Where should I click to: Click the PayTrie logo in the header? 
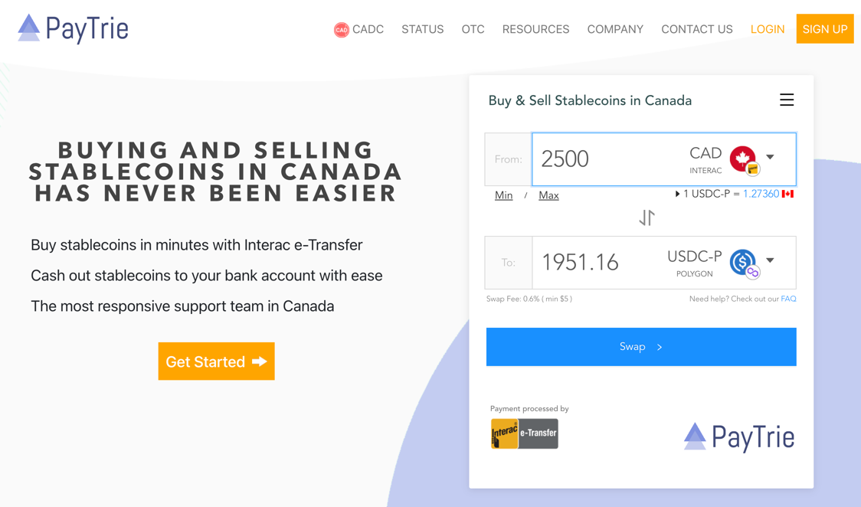(x=73, y=28)
